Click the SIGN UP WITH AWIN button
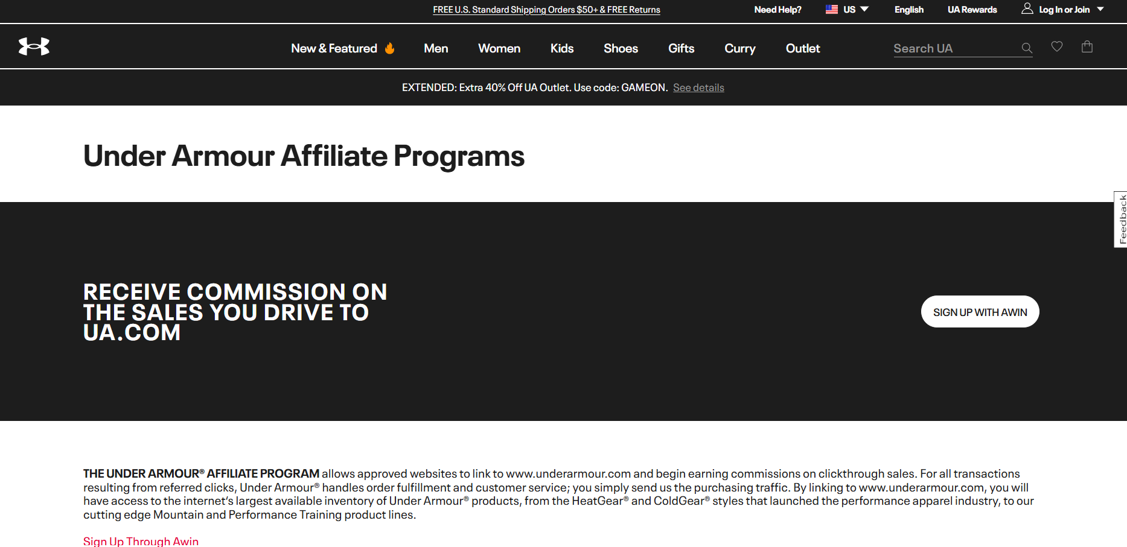This screenshot has width=1127, height=547. [x=980, y=312]
